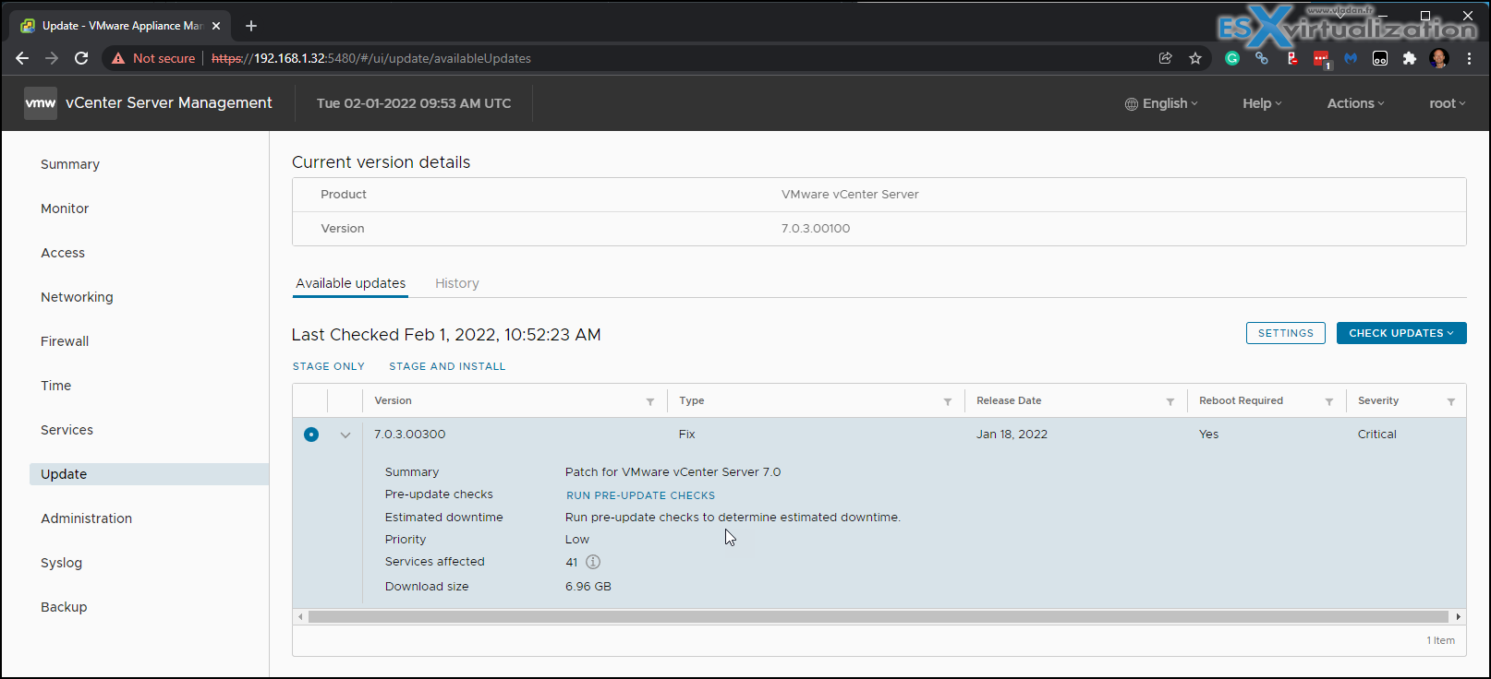Click RUN PRE-UPDATE CHECKS link

tap(640, 495)
